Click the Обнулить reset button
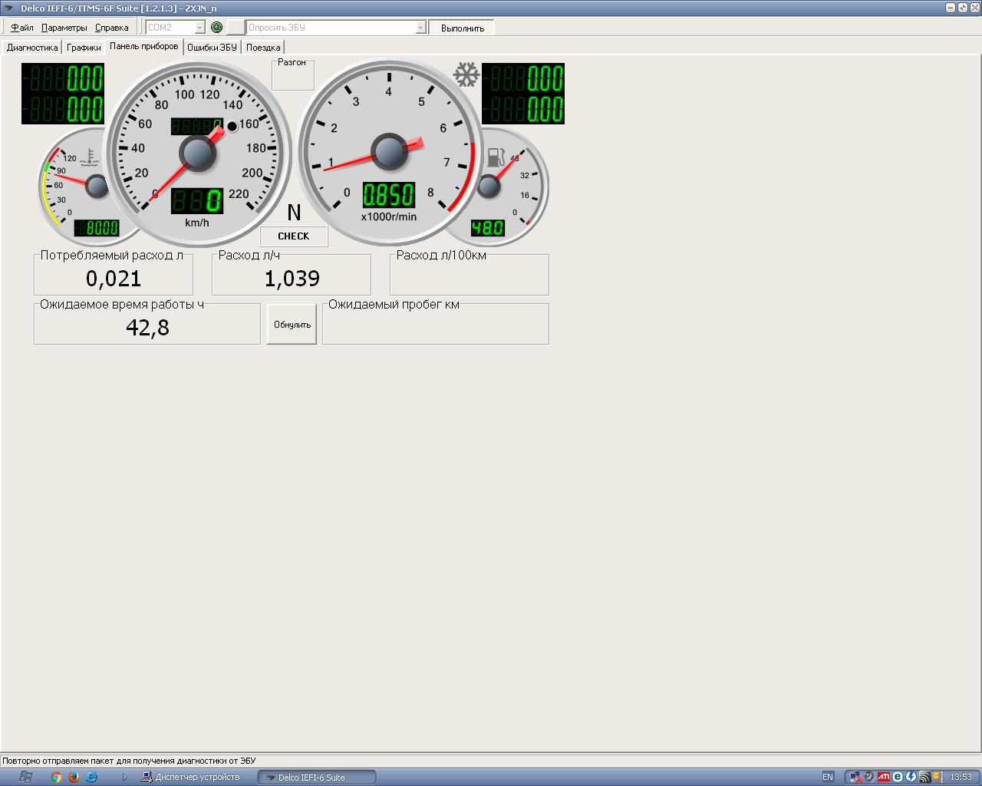982x786 pixels. tap(292, 325)
